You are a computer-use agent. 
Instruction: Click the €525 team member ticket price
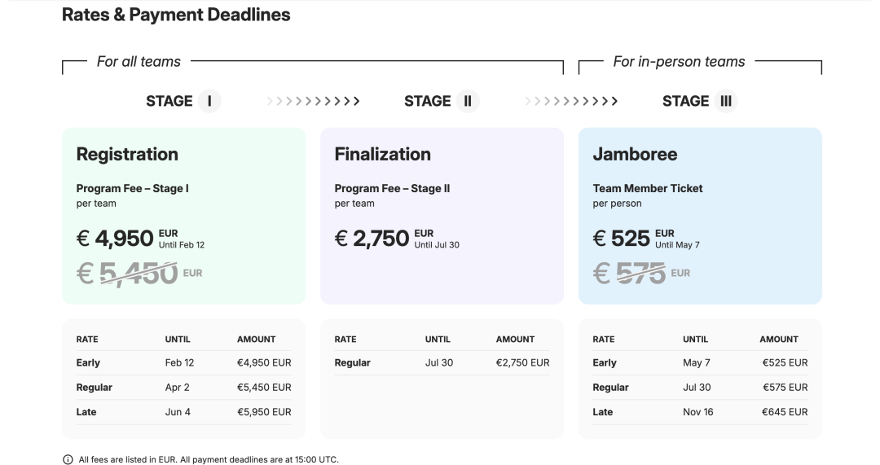(621, 238)
